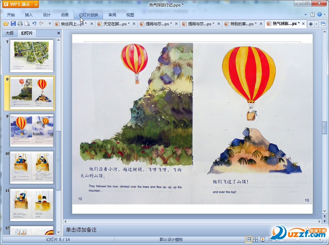The width and height of the screenshot is (329, 245).
Task: Switch to the 大纲 outline tab
Action: click(x=9, y=33)
